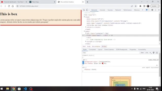Image resolution: width=162 pixels, height=91 pixels.
Task: Go to the Chrome home page
Action: (x=13, y=6)
